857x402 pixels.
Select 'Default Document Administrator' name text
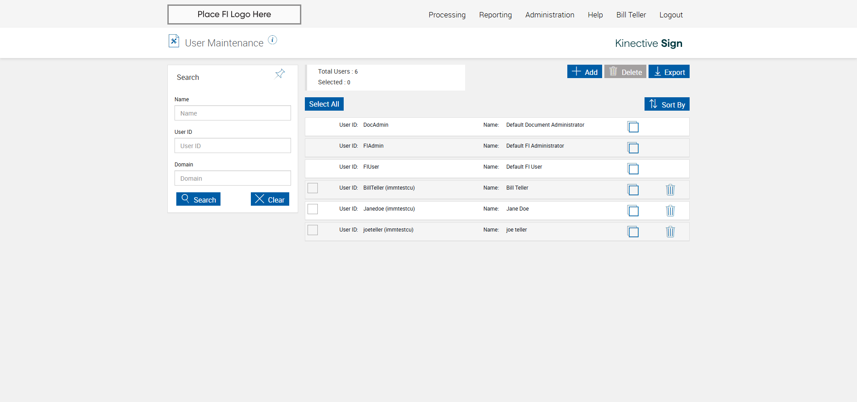(x=545, y=125)
